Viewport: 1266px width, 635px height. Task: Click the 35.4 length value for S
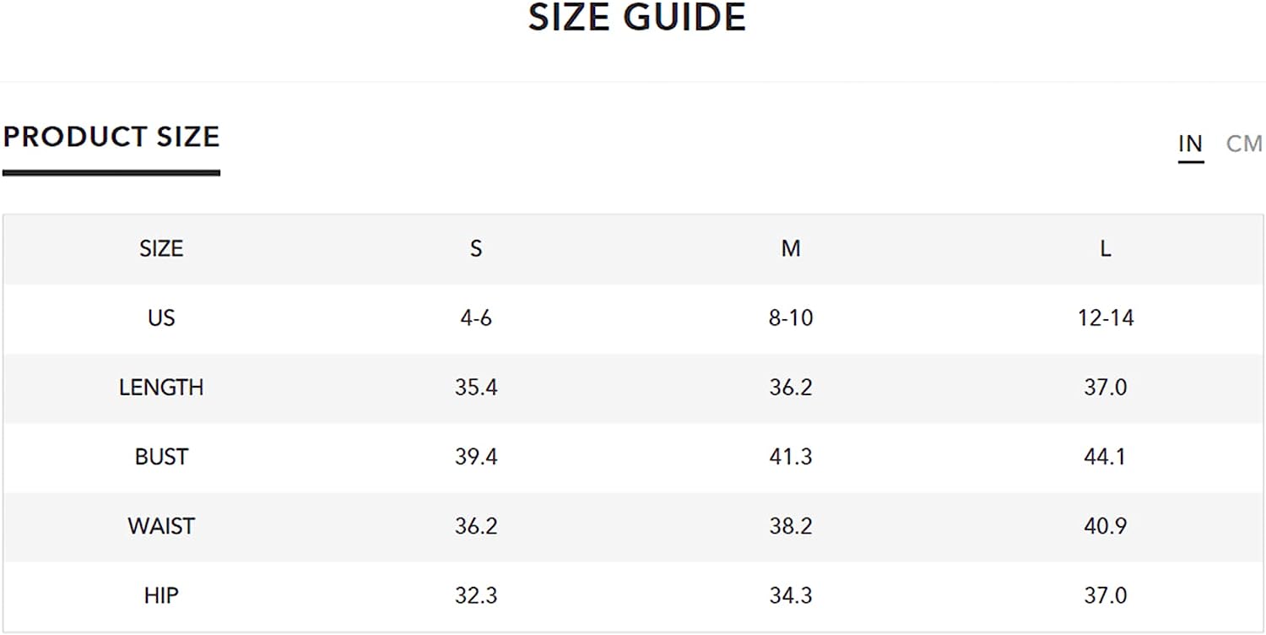pos(476,387)
